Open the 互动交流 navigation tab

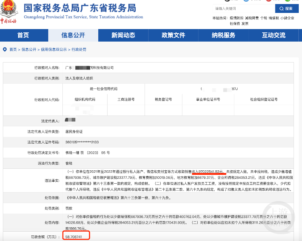pyautogui.click(x=273, y=35)
